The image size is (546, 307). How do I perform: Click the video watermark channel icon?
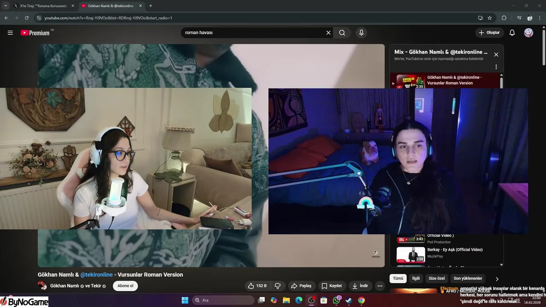point(376,254)
